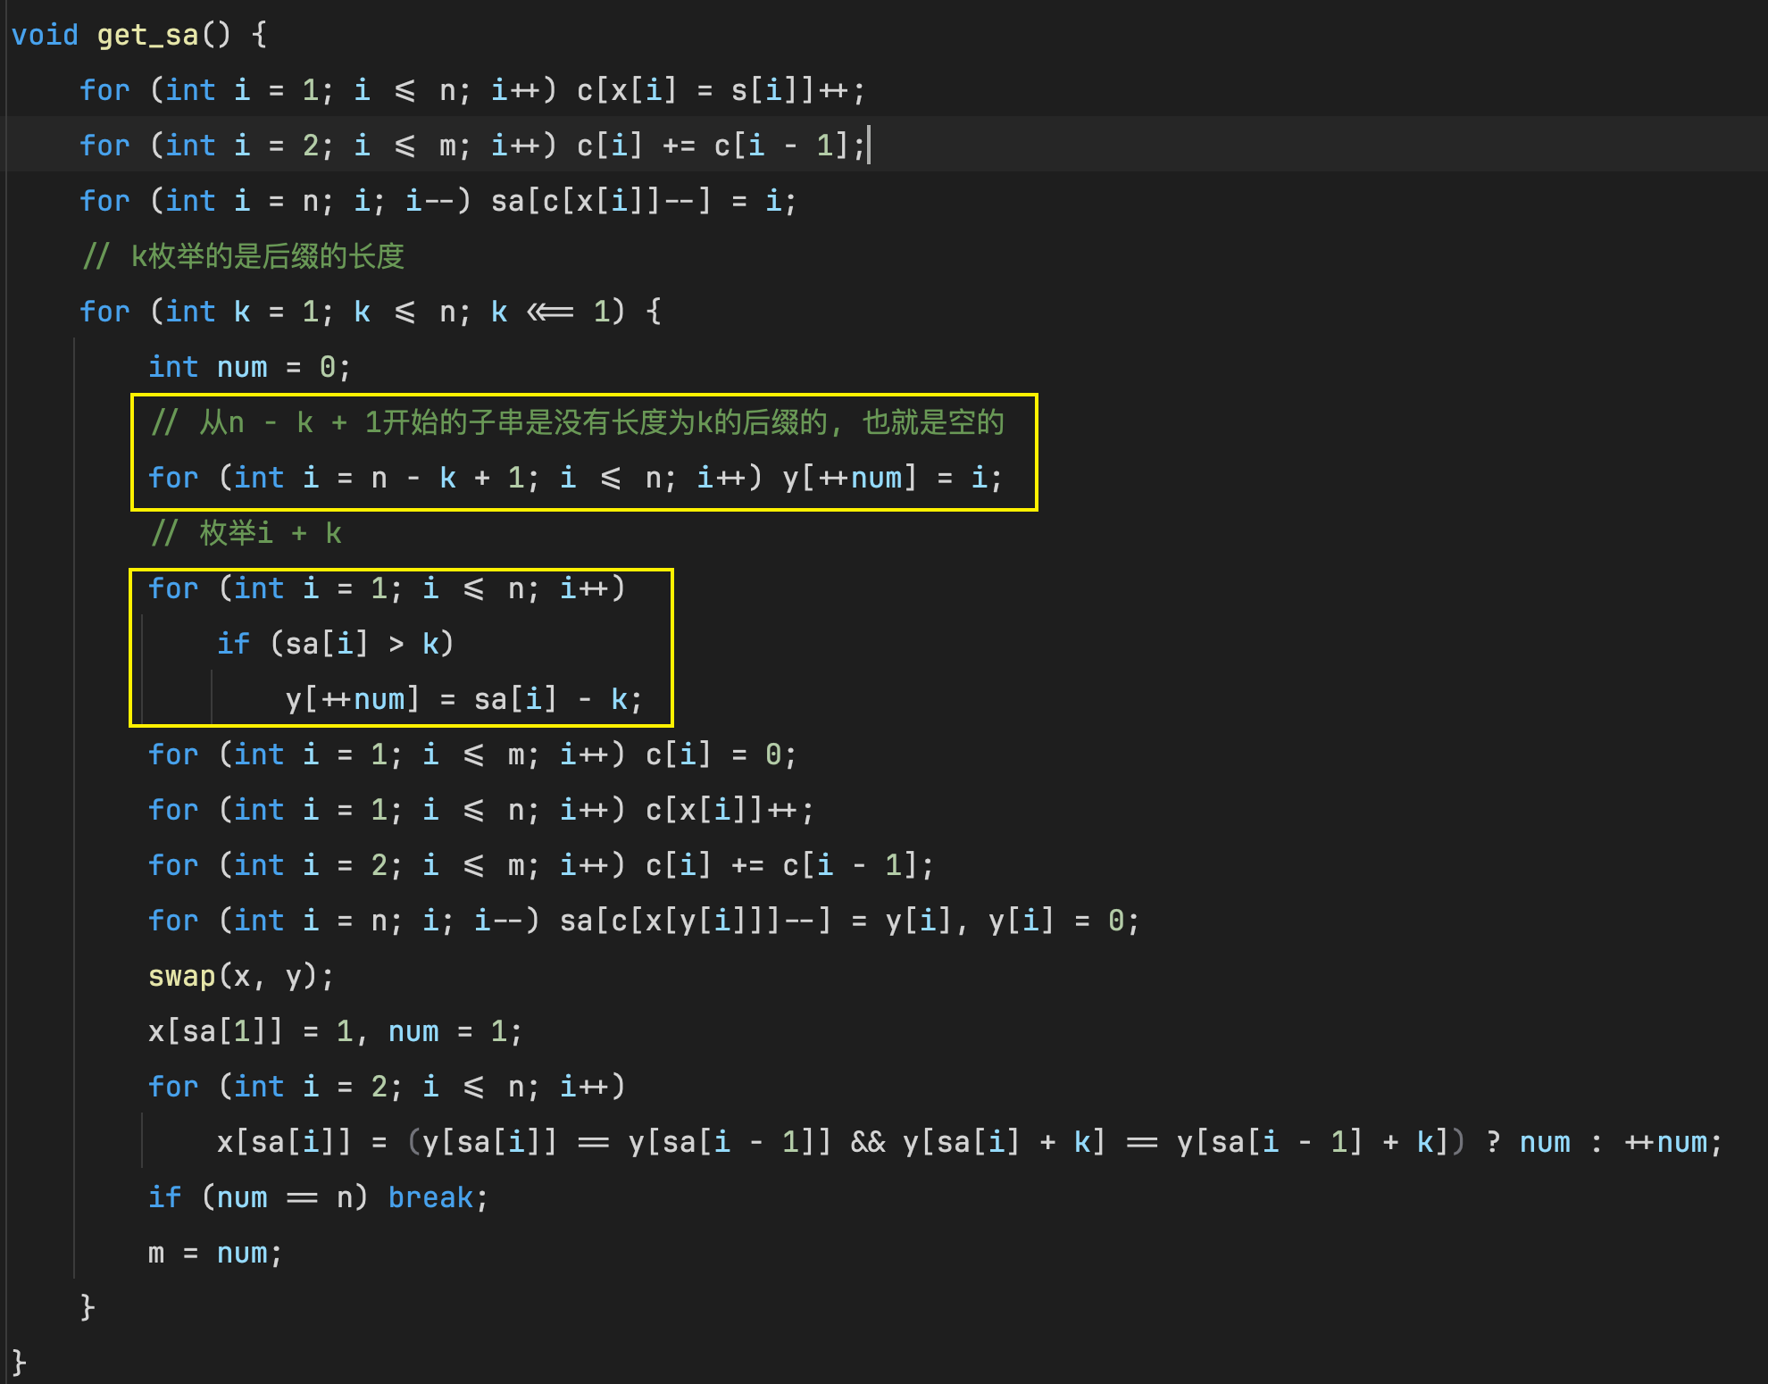The height and width of the screenshot is (1384, 1768).
Task: Click the get_sa function name
Action: (147, 35)
